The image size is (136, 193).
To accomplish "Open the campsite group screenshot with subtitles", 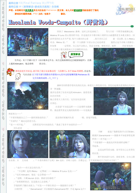I will pyautogui.click(x=28, y=42).
